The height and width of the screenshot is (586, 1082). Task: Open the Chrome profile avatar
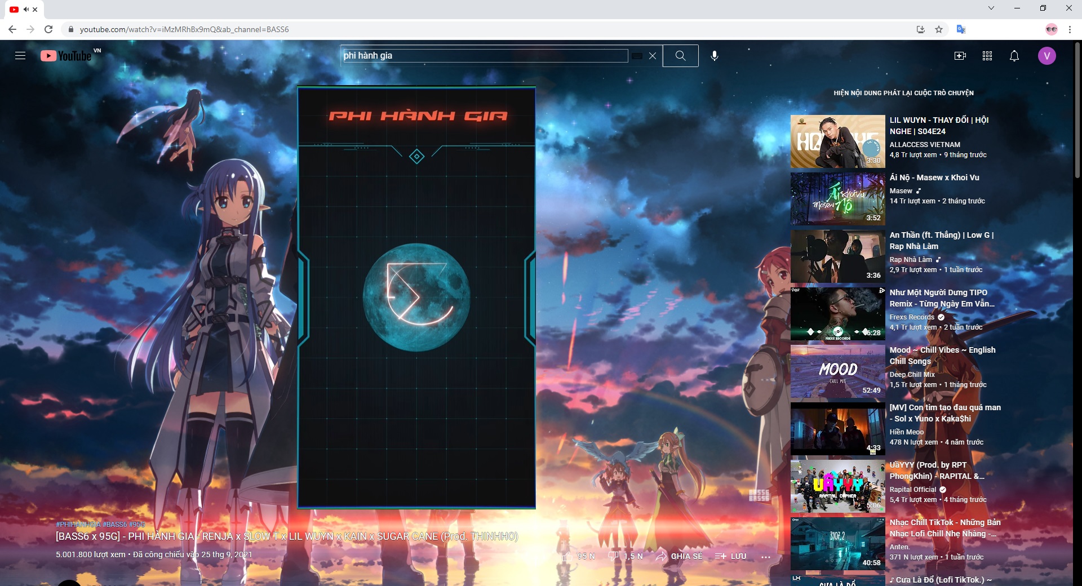click(1052, 29)
